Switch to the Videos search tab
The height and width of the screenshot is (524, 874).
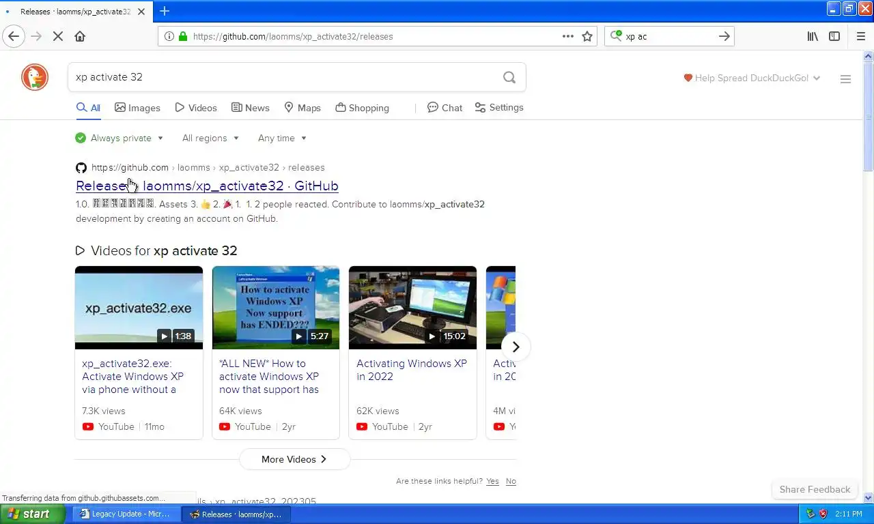click(196, 108)
